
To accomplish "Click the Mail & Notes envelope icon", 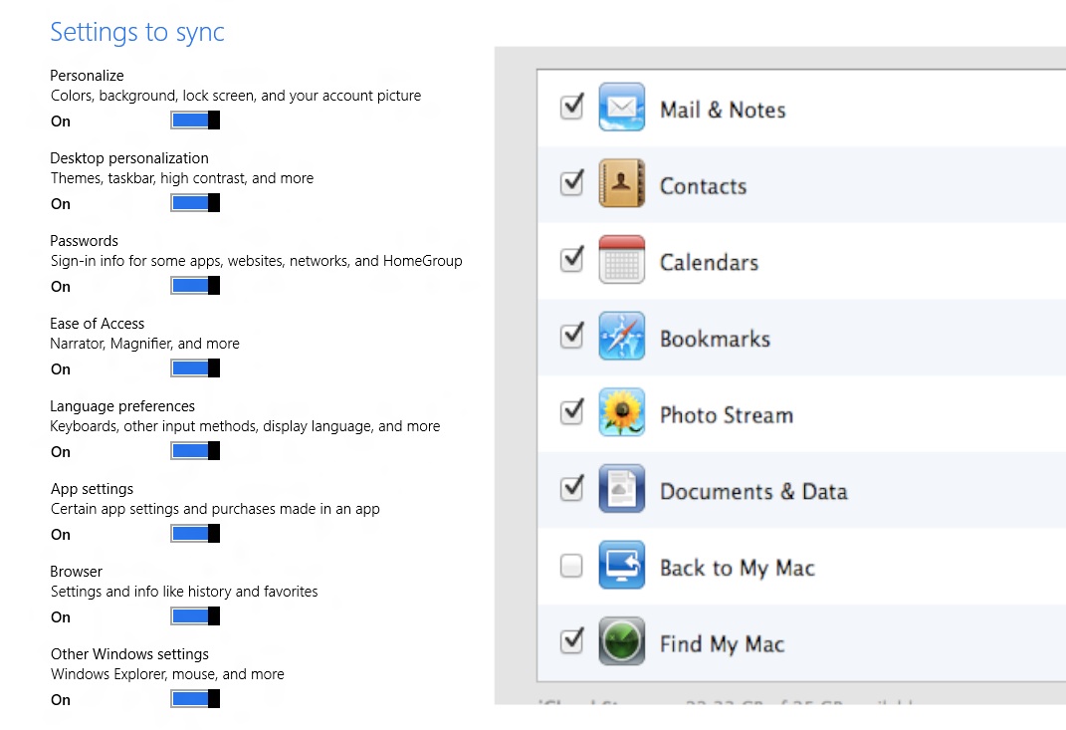I will click(621, 109).
